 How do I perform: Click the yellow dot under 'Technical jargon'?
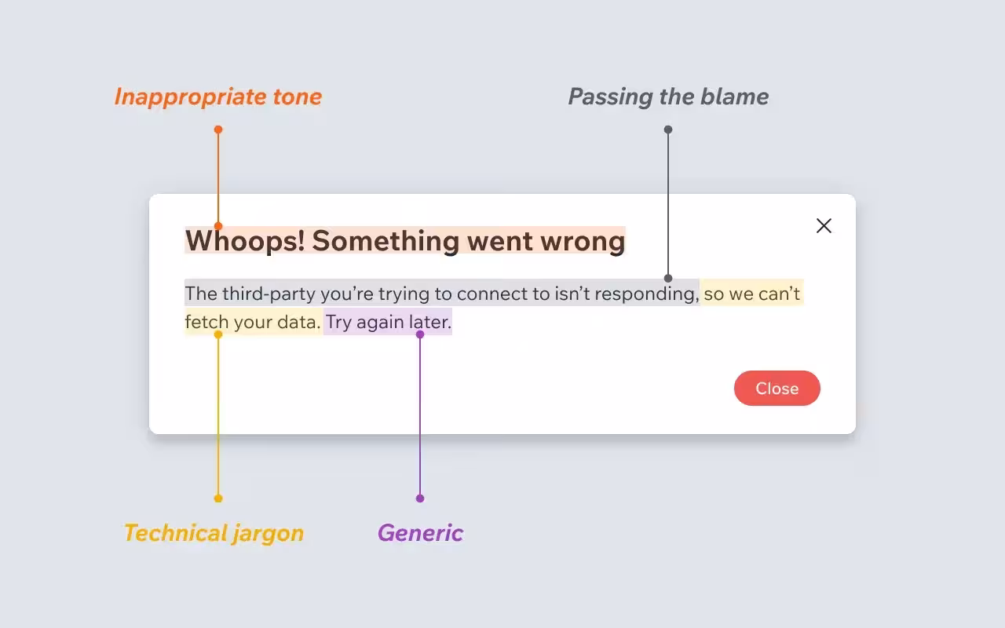coord(217,498)
